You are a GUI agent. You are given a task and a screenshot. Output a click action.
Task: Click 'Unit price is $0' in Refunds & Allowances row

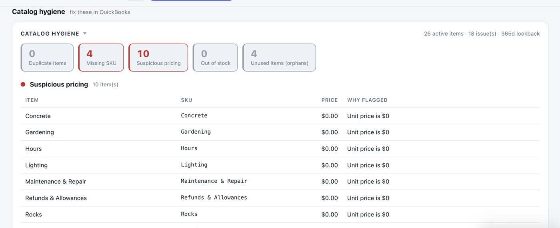pos(368,198)
